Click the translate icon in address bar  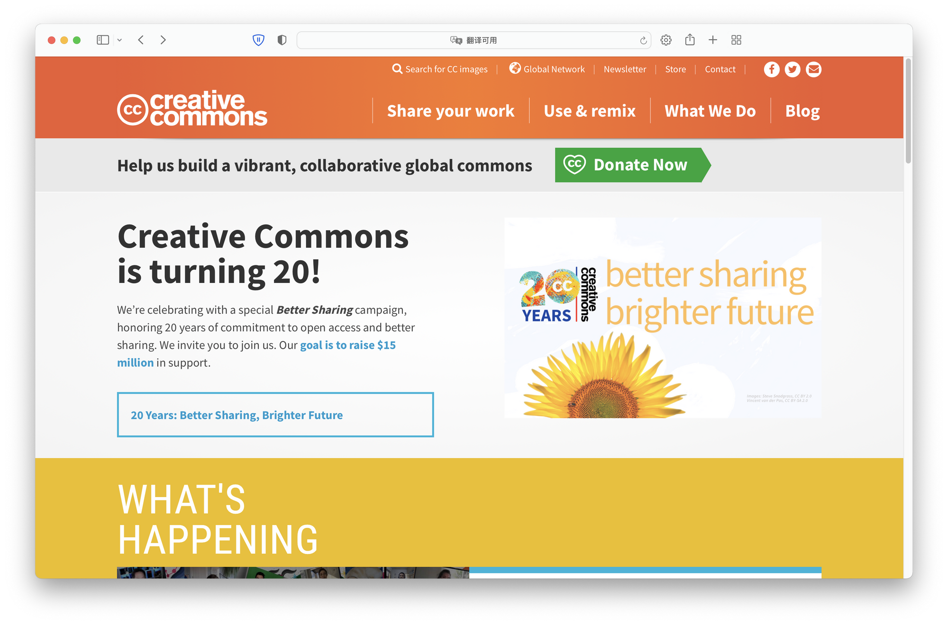coord(456,40)
